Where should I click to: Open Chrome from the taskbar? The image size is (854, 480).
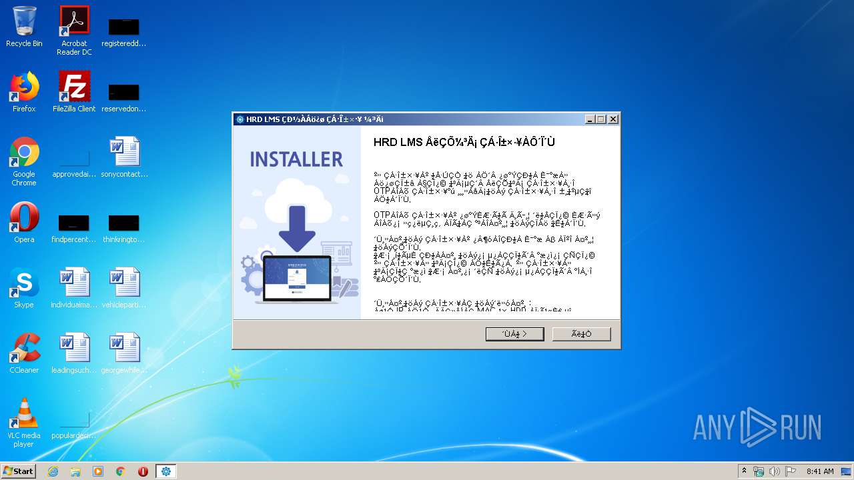pyautogui.click(x=121, y=471)
